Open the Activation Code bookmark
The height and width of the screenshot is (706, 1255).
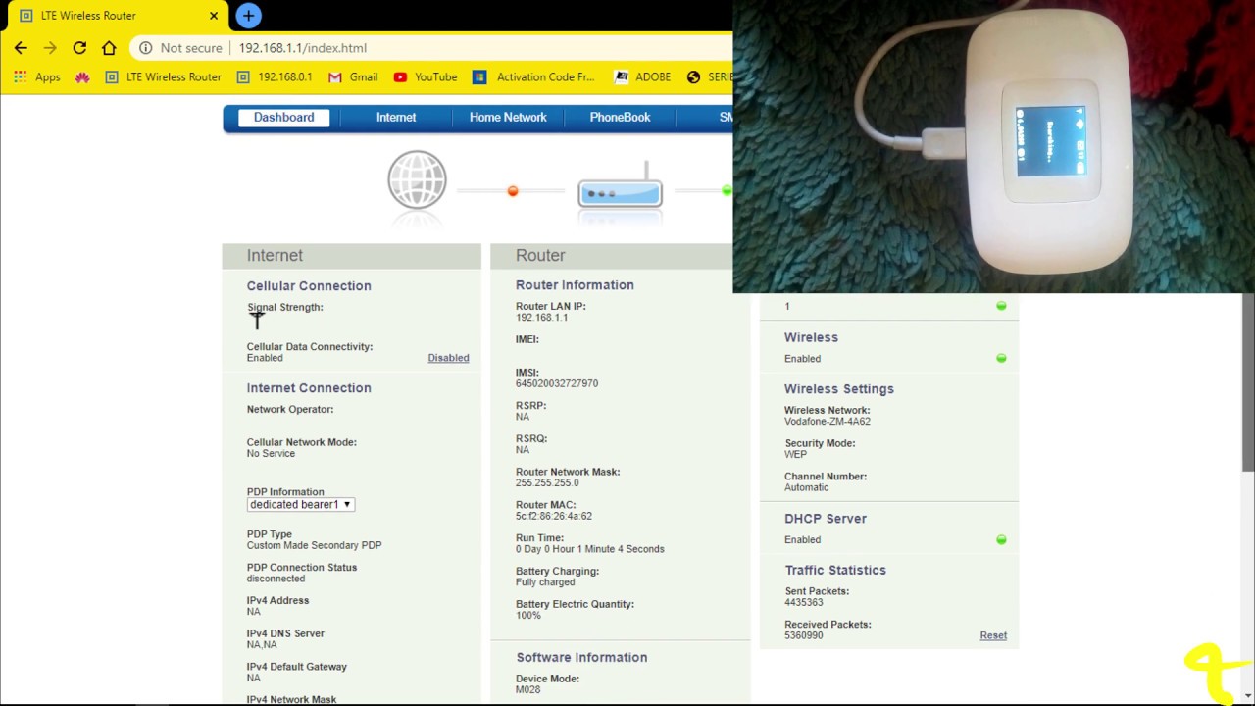coord(535,76)
